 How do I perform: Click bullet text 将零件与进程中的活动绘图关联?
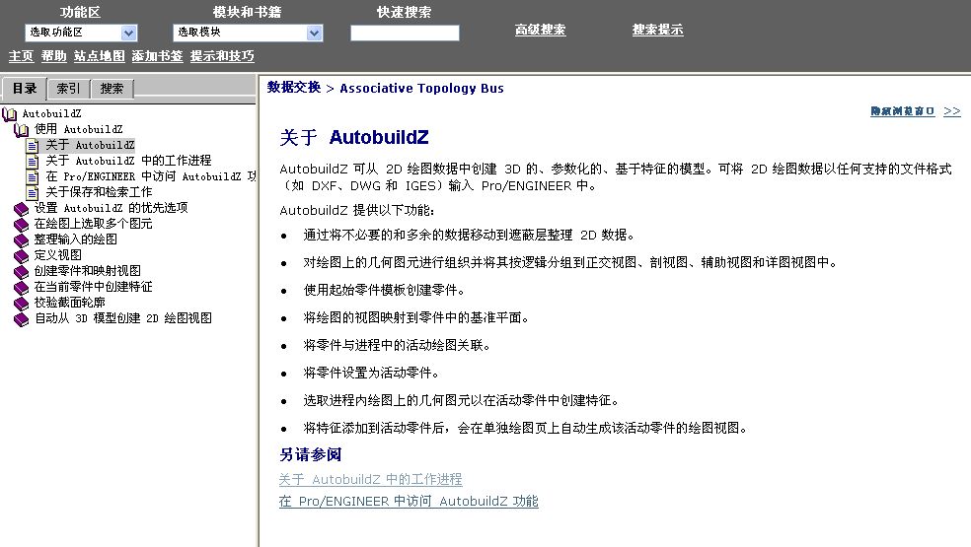click(x=397, y=345)
